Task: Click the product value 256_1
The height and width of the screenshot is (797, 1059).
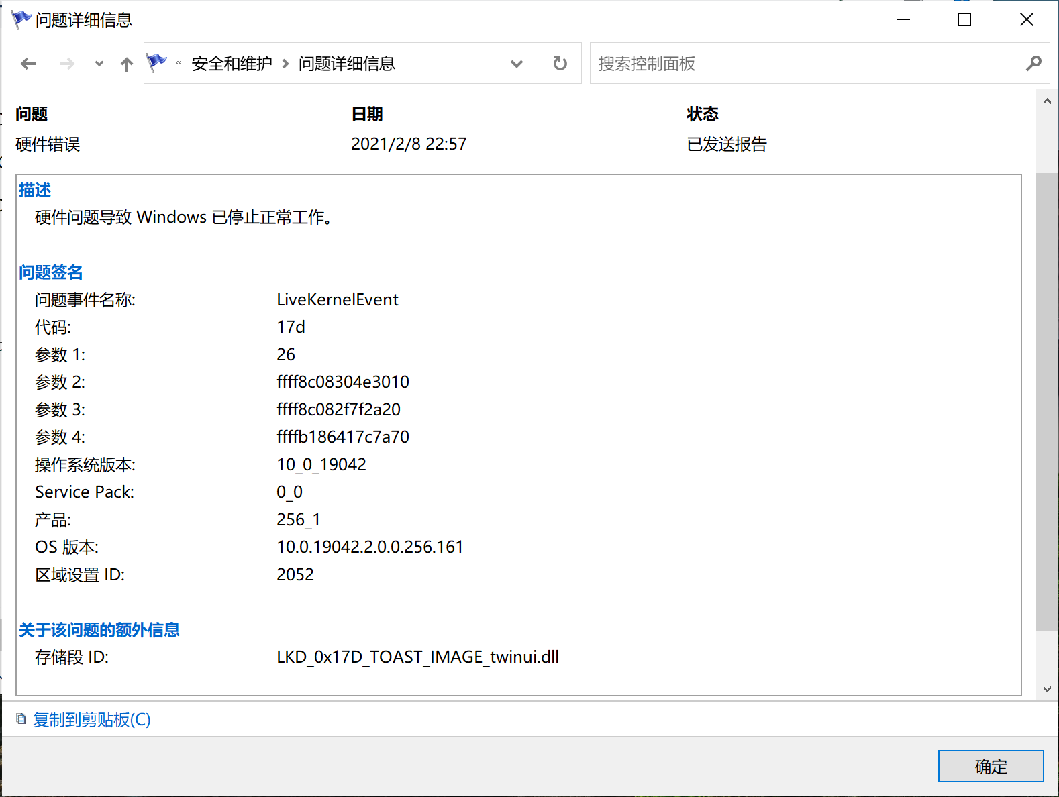Action: point(299,519)
